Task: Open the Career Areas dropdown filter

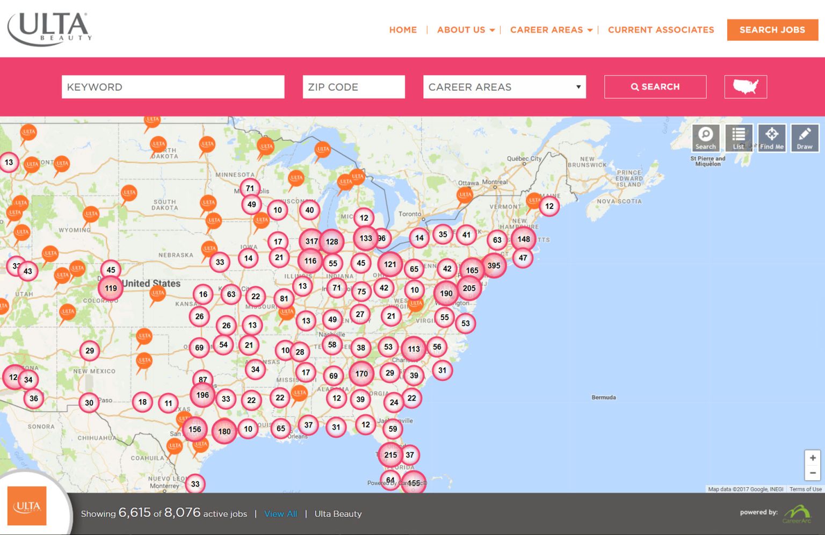Action: [x=504, y=86]
